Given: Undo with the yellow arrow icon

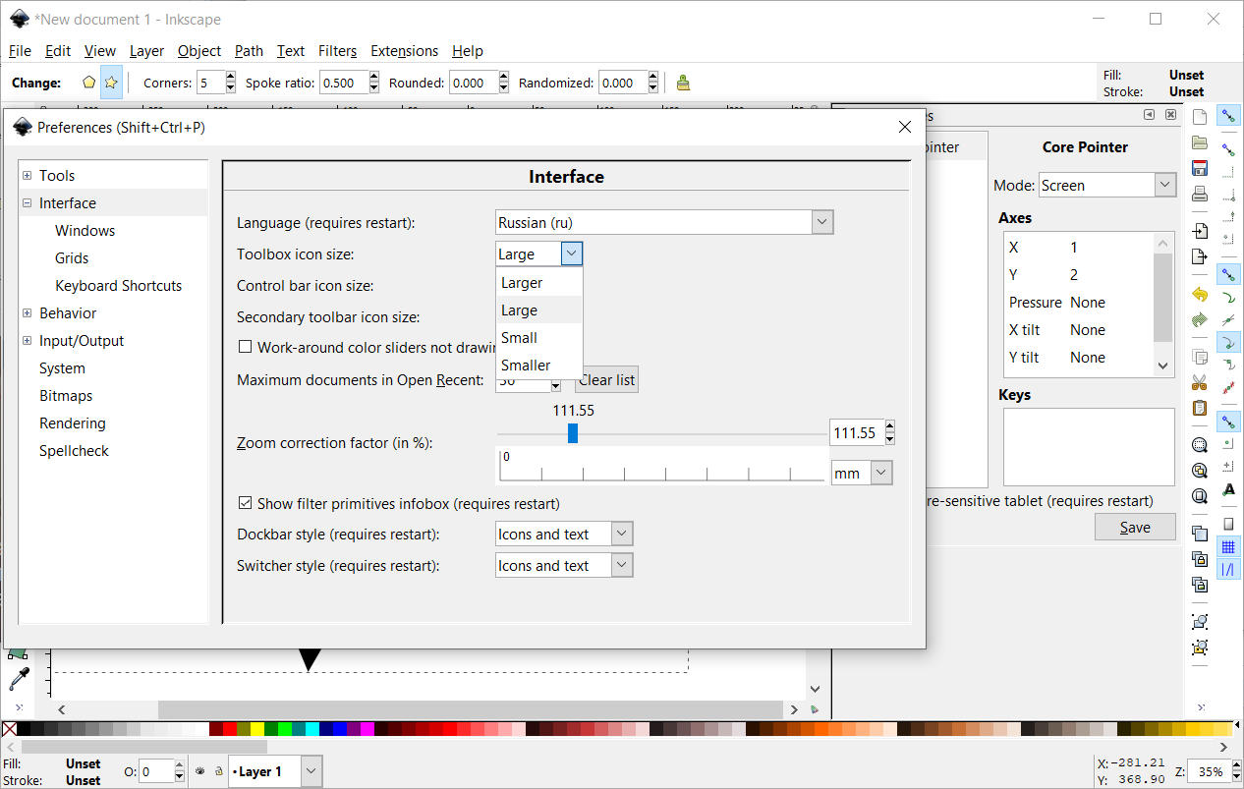Looking at the screenshot, I should tap(1199, 294).
